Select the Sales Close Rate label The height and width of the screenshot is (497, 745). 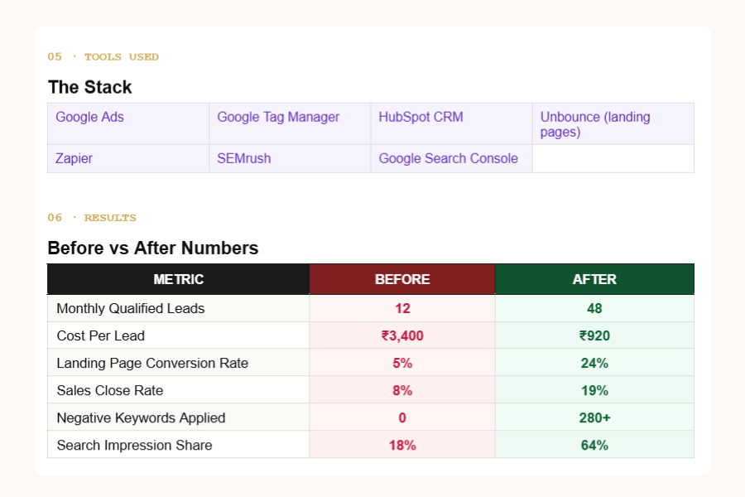click(x=109, y=390)
